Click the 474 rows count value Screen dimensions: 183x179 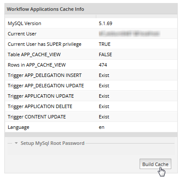(x=103, y=65)
